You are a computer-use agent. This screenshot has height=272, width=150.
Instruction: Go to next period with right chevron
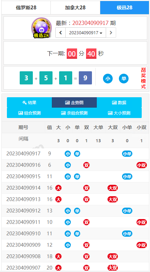coord(111,33)
